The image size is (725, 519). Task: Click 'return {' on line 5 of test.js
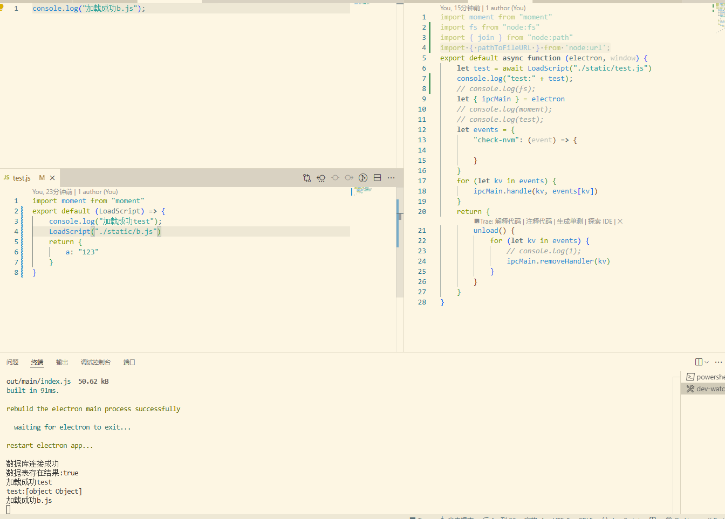[66, 242]
